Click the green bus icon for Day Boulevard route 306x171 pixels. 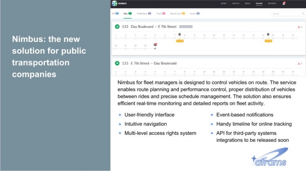pyautogui.click(x=117, y=27)
